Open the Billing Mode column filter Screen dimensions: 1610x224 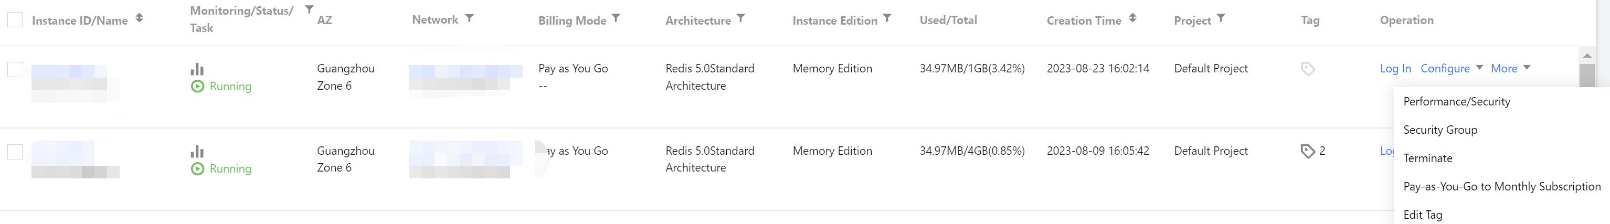(616, 18)
